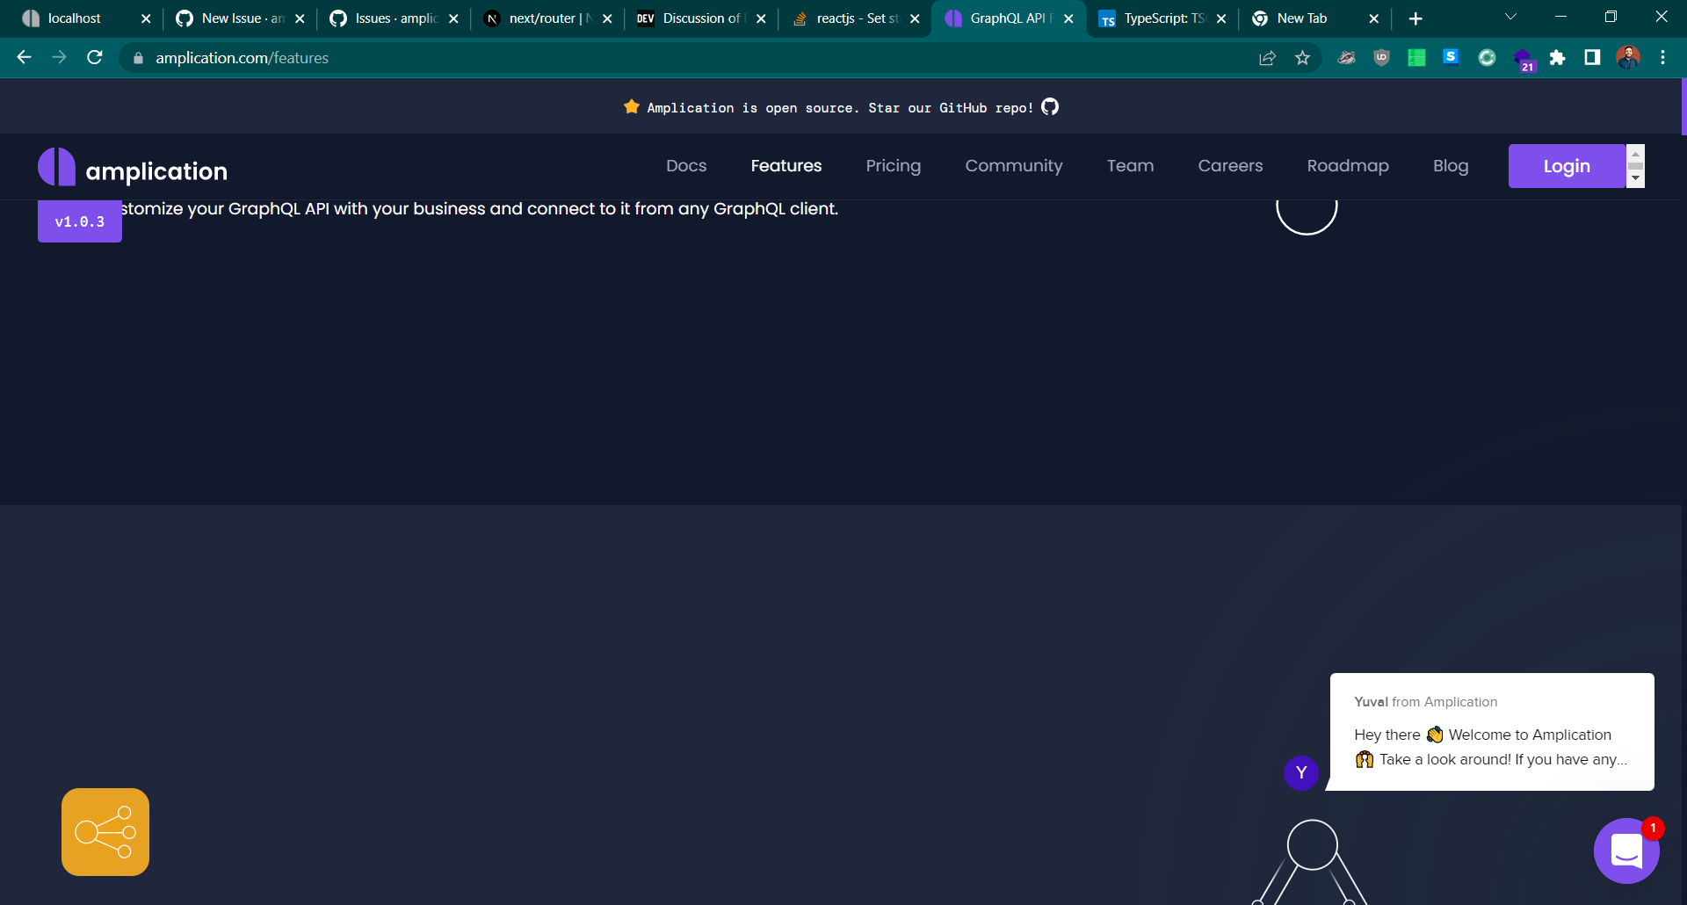The image size is (1687, 905).
Task: Open the extensions puzzle-piece menu
Action: [1558, 58]
